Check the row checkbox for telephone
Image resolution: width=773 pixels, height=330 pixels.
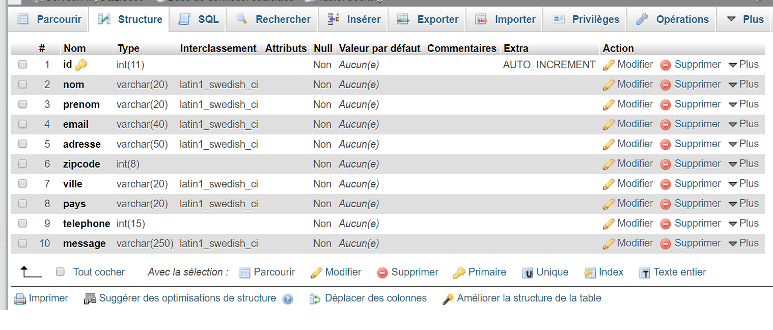click(x=22, y=223)
